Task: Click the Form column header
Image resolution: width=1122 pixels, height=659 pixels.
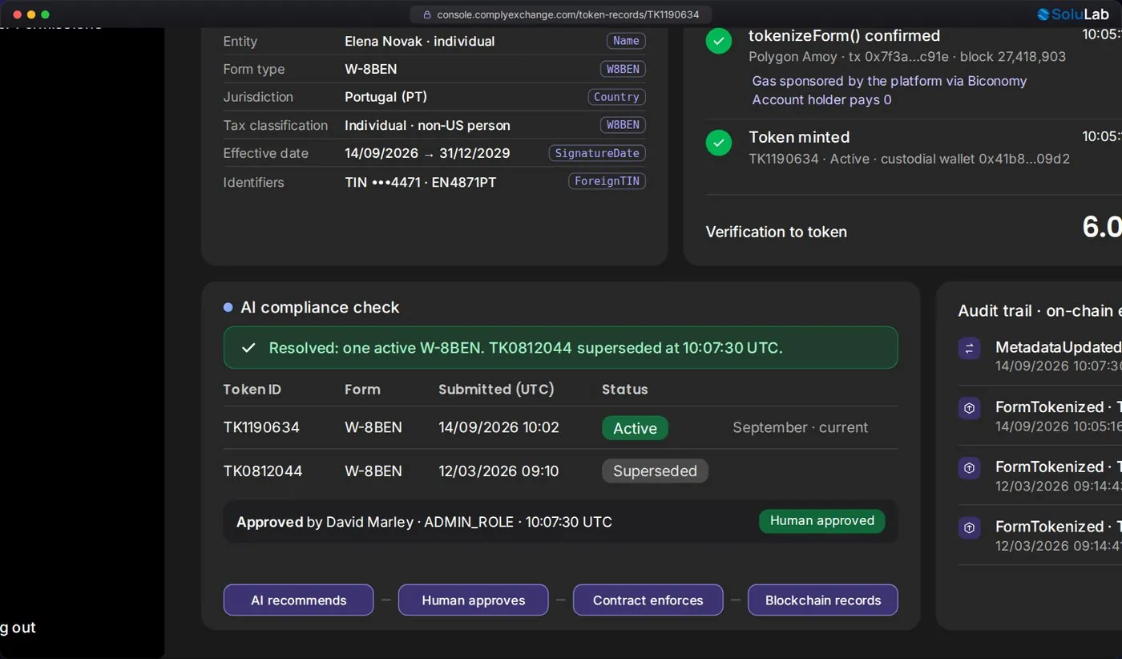Action: [x=362, y=390]
